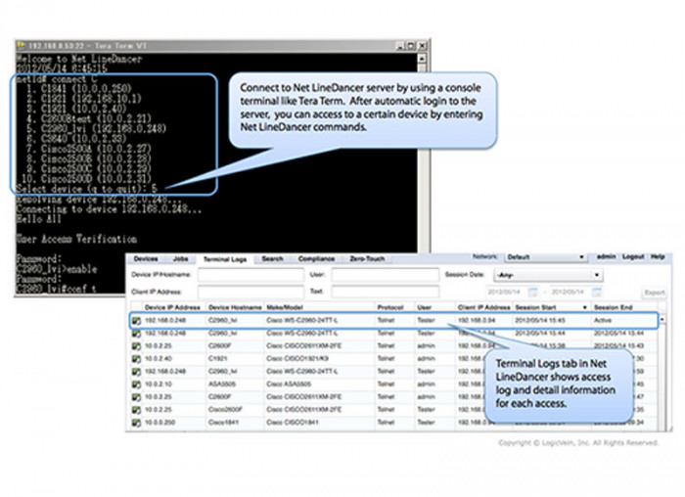The width and height of the screenshot is (685, 497).
Task: Select hostname cell 'C1921'
Action: click(218, 359)
